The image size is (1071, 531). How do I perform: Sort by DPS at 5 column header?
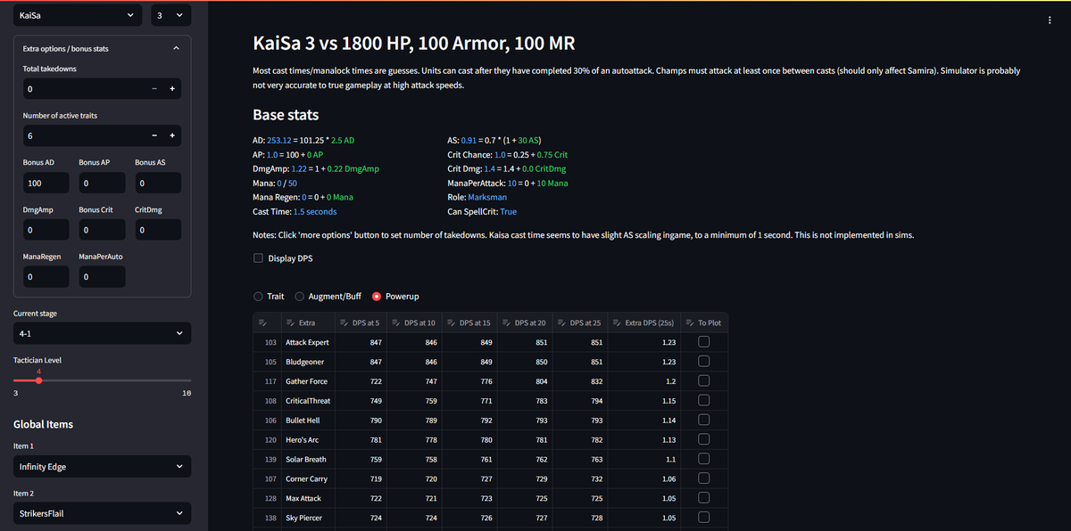(361, 323)
